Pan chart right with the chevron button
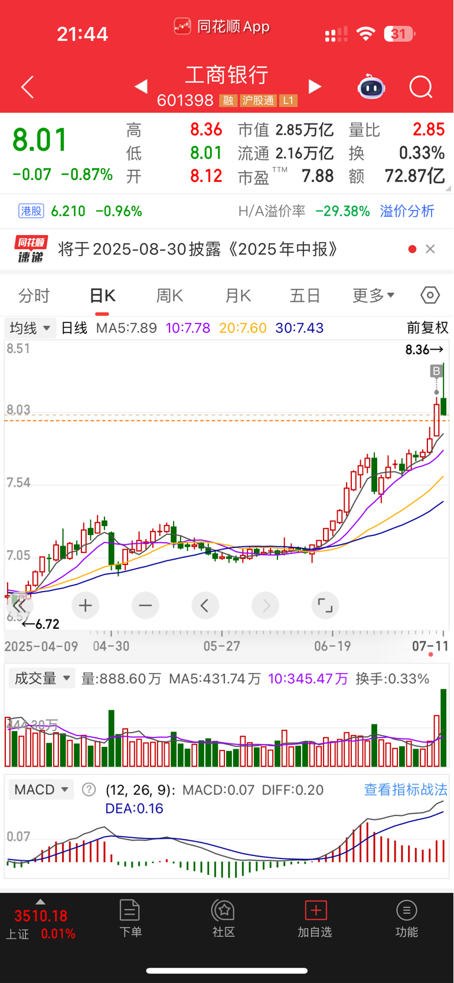Image resolution: width=454 pixels, height=983 pixels. 266,606
